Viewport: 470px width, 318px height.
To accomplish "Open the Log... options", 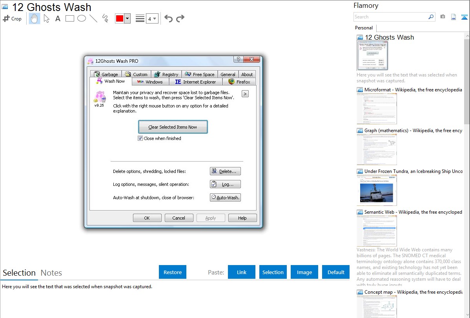I will click(225, 184).
